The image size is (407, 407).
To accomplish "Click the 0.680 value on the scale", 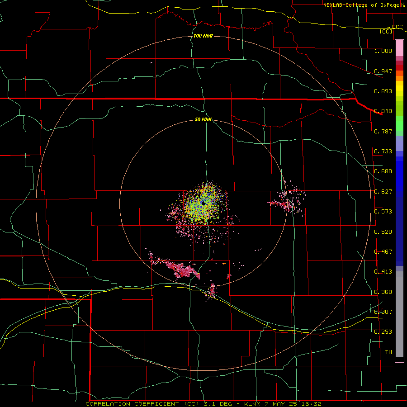I will click(x=383, y=171).
